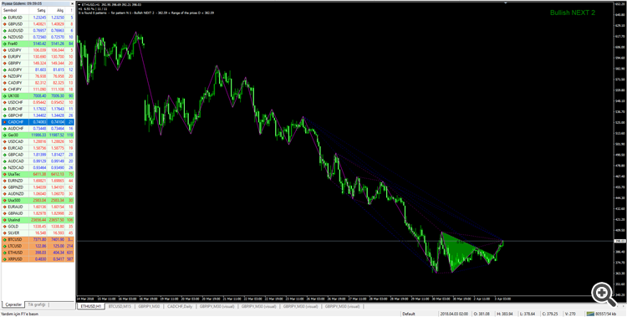627x317 pixels.
Task: Open the GBPJPY,M30 tab without visual label
Action: (x=149, y=306)
